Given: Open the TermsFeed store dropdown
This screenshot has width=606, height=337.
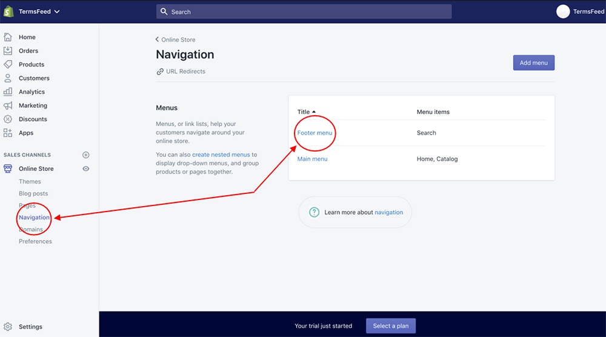Looking at the screenshot, I should coord(39,12).
